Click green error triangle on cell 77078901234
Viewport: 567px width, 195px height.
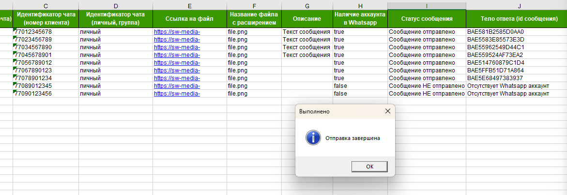pyautogui.click(x=15, y=76)
